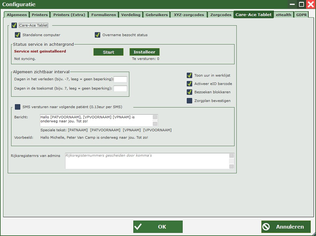
Task: Open the Printers (Extra) tab
Action: coord(68,15)
